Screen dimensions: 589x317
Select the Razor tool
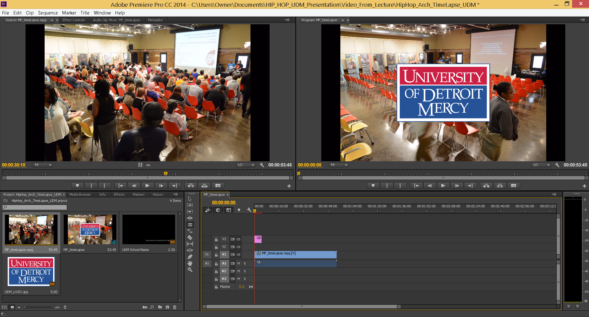[190, 237]
